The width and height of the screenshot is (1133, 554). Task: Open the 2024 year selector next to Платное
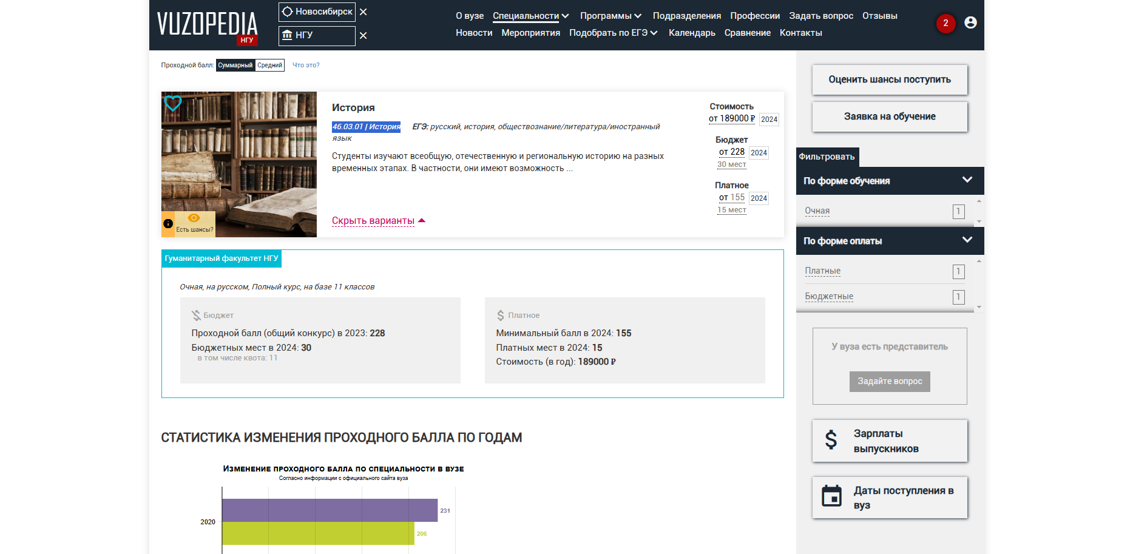click(759, 198)
